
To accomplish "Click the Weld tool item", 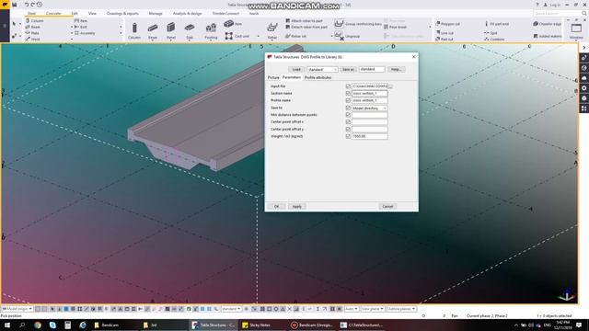I will click(x=32, y=39).
